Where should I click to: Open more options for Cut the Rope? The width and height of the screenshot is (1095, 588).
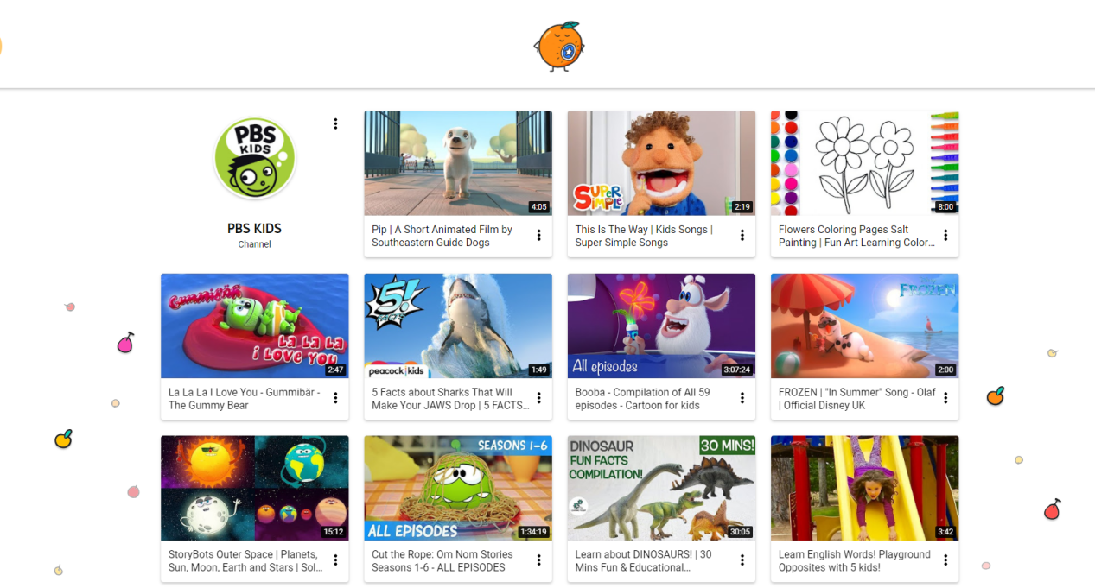coord(538,560)
